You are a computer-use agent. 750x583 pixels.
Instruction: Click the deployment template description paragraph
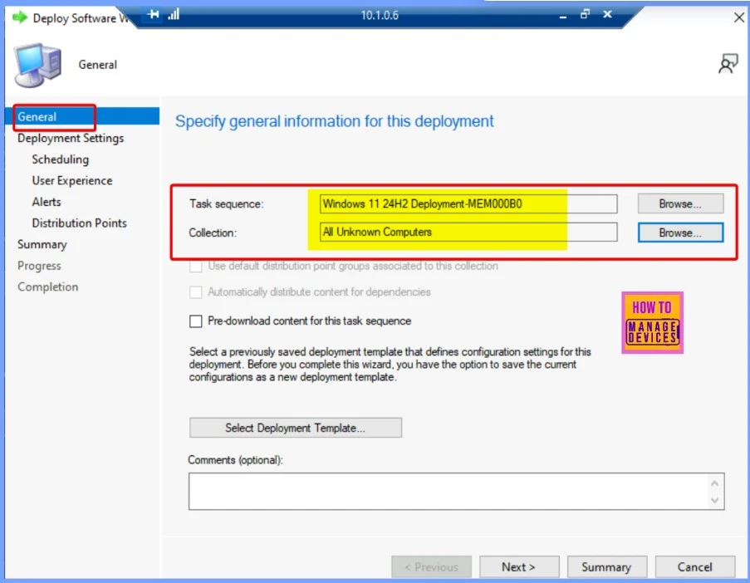390,365
